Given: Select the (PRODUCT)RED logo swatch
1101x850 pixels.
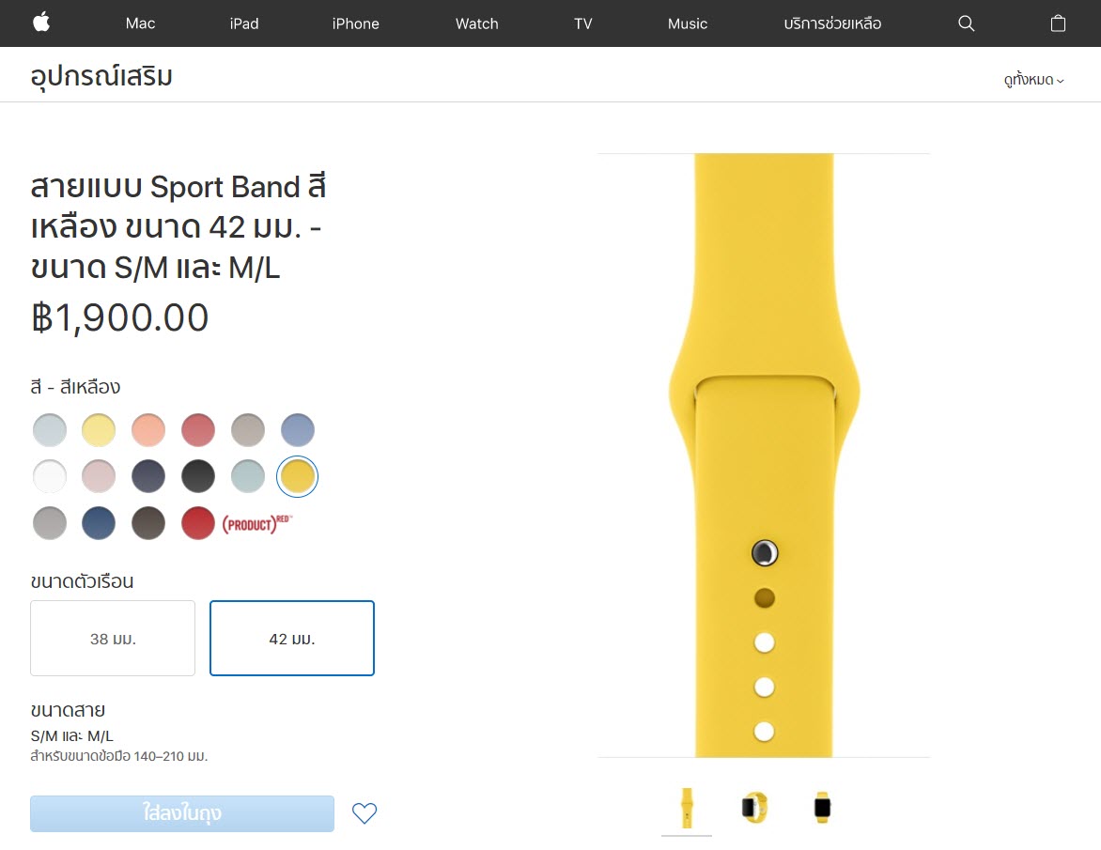Looking at the screenshot, I should tap(257, 523).
